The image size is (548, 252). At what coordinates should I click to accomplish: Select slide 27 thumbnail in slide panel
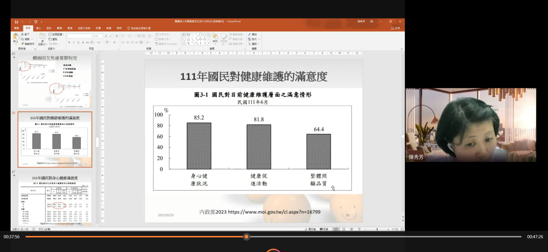[55, 198]
